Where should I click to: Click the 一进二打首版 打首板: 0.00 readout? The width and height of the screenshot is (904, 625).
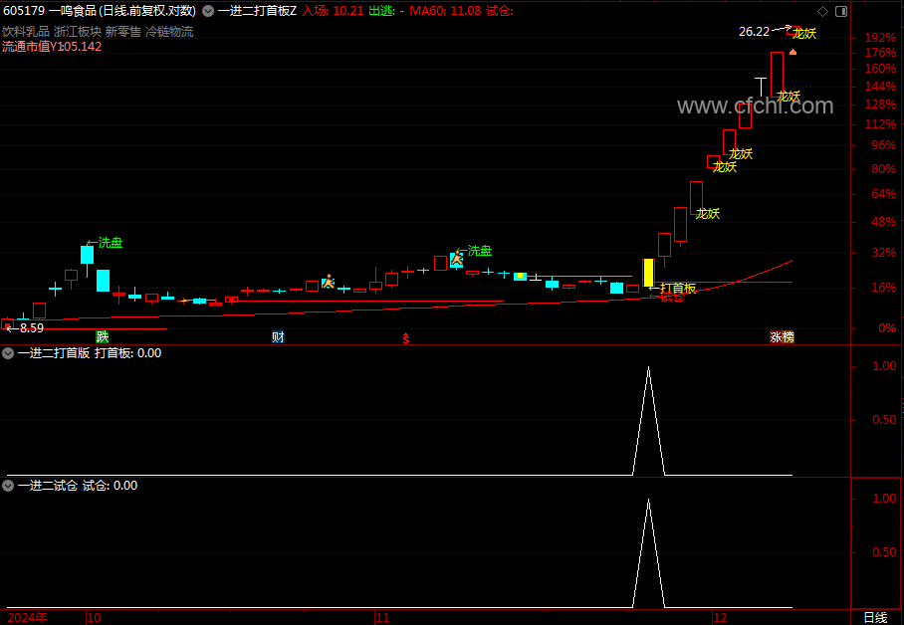(x=90, y=353)
